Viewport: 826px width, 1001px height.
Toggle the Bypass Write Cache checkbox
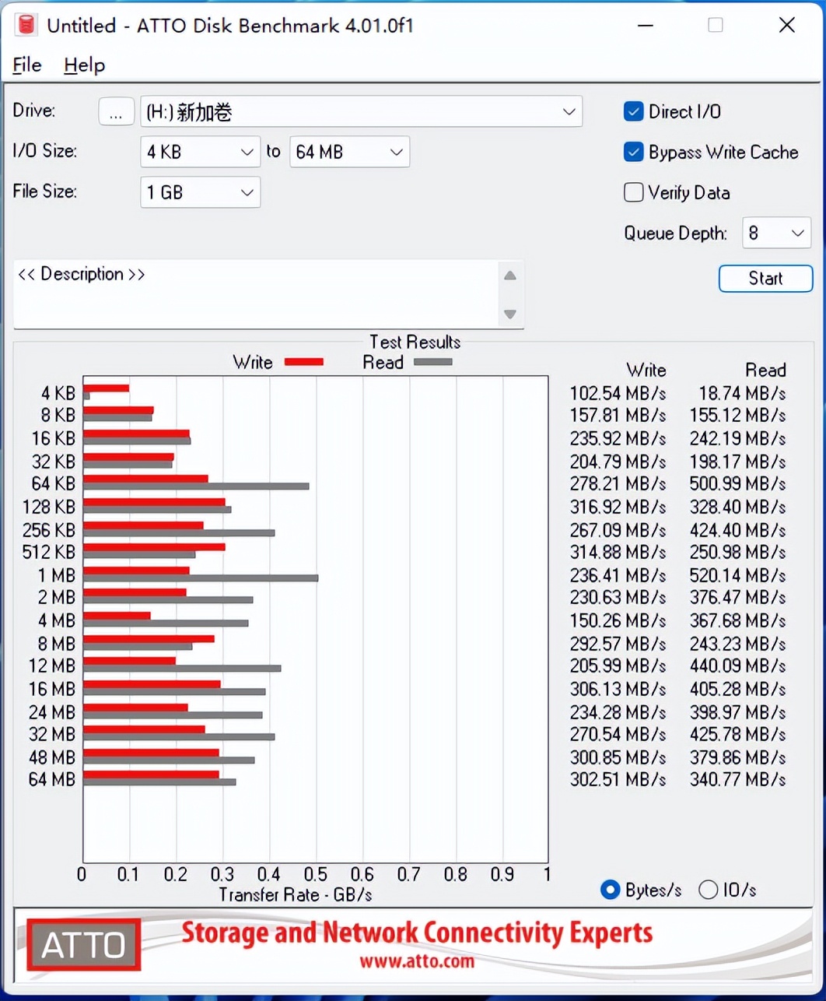(x=634, y=152)
